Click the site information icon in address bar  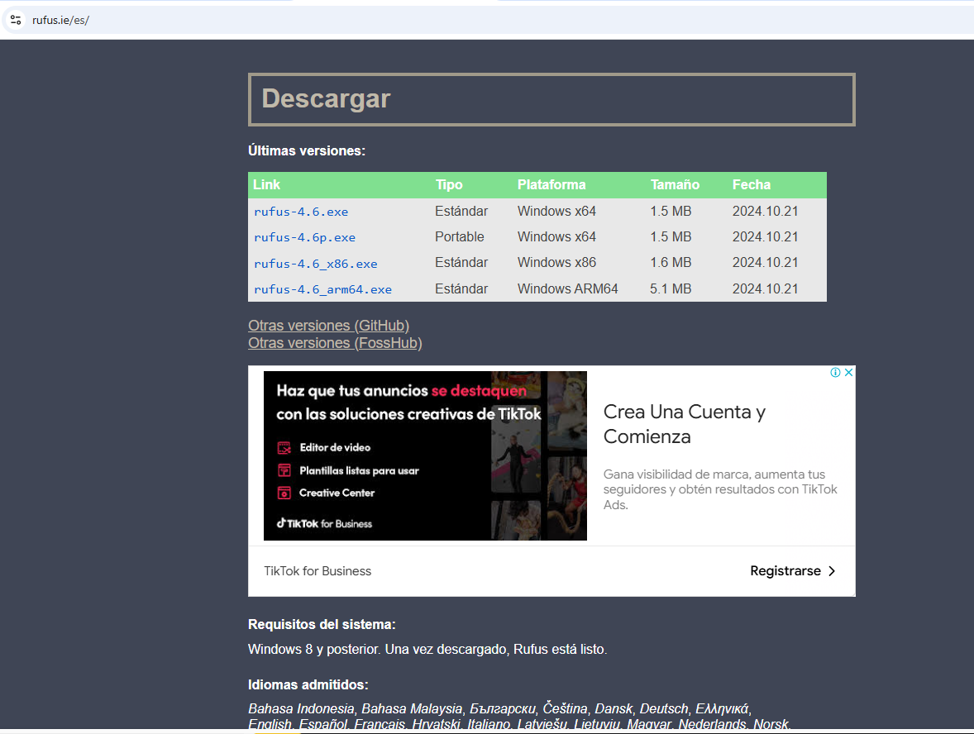(x=17, y=20)
